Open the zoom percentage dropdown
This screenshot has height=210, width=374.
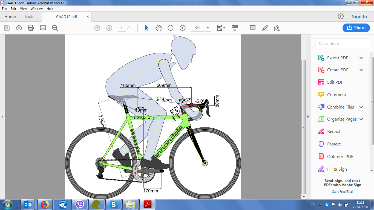(x=208, y=28)
